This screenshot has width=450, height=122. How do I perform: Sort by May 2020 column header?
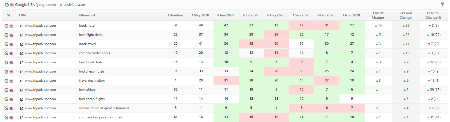200,15
